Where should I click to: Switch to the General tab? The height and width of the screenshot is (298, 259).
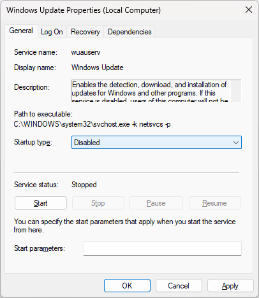pos(21,31)
